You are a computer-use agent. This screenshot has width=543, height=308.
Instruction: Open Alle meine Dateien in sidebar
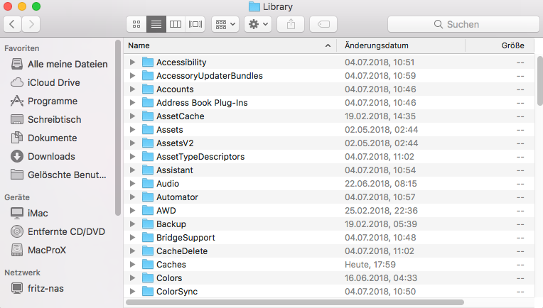[x=59, y=64]
